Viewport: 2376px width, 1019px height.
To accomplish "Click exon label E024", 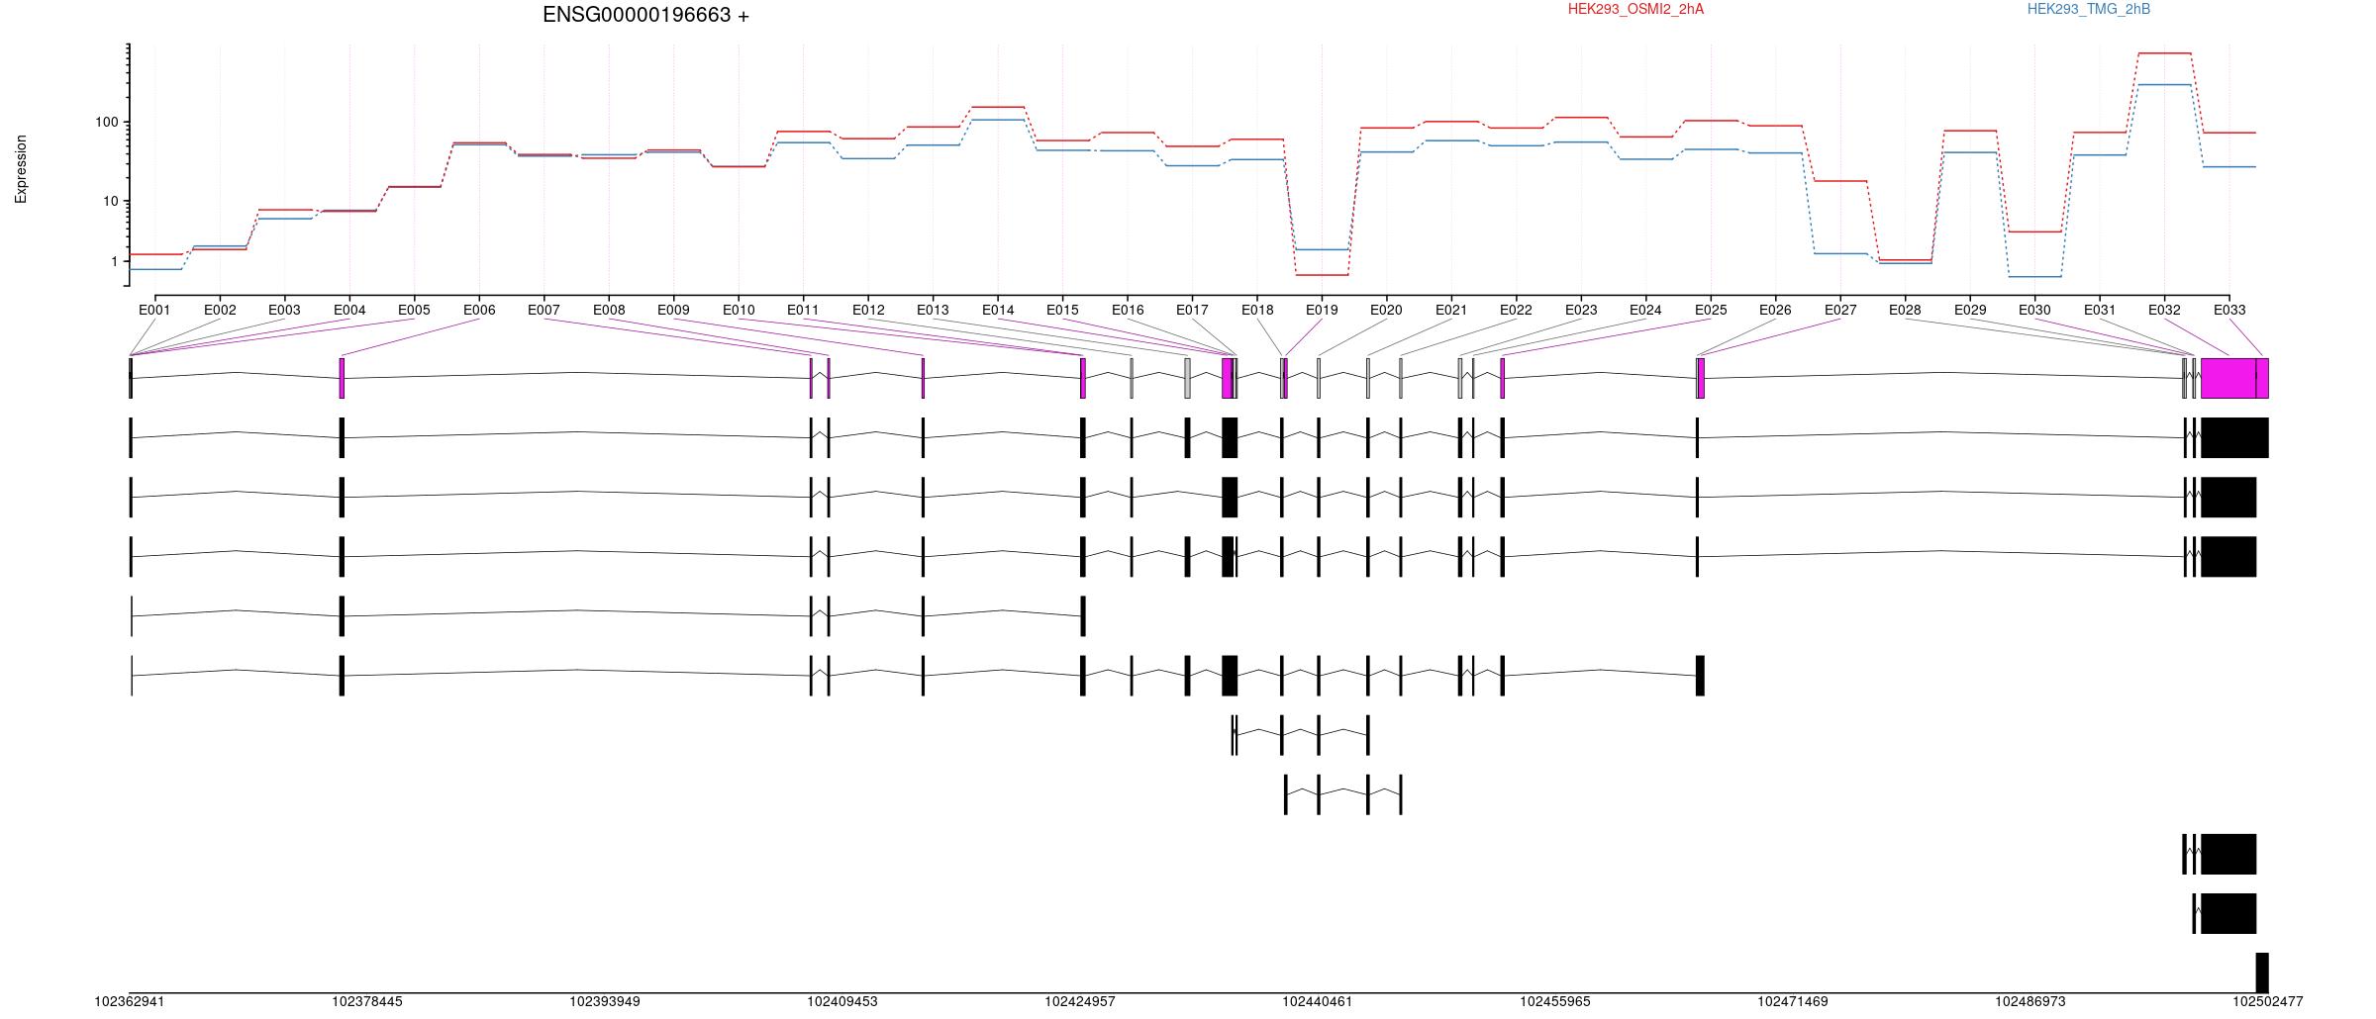I will coord(1645,310).
